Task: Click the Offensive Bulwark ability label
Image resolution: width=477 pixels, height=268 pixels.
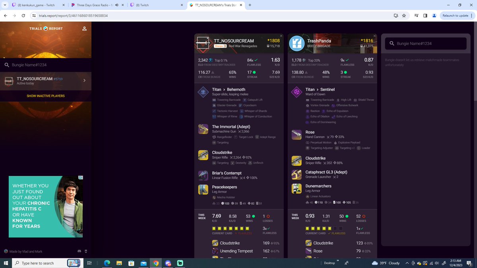Action: coord(347,105)
